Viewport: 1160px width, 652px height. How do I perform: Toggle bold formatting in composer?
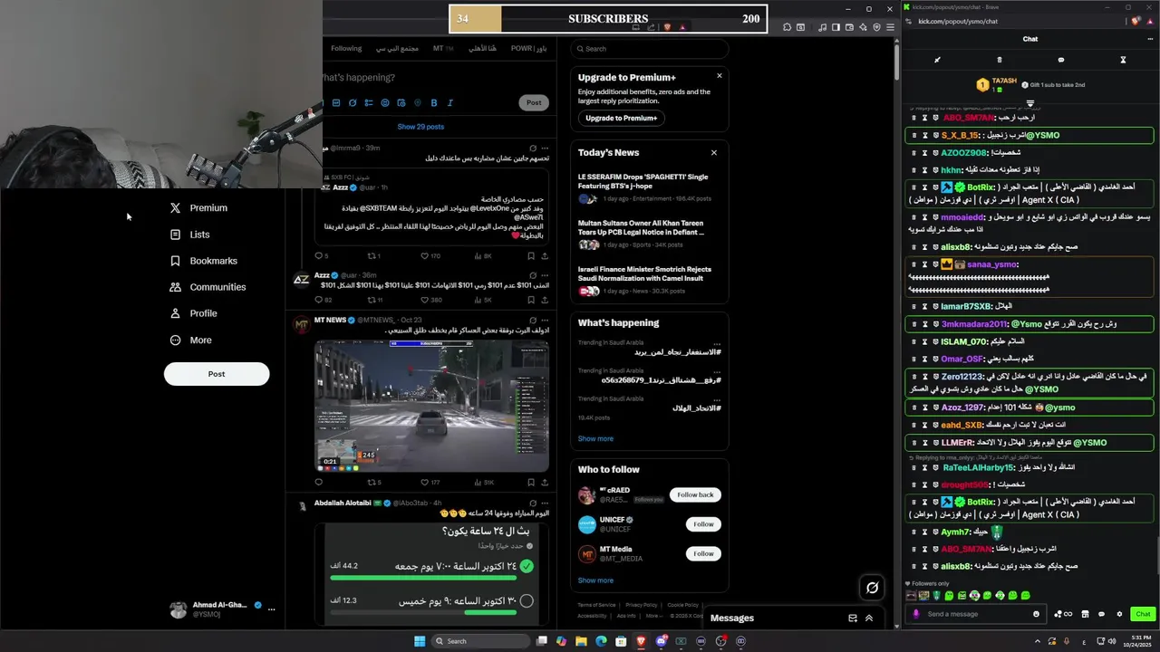(434, 103)
